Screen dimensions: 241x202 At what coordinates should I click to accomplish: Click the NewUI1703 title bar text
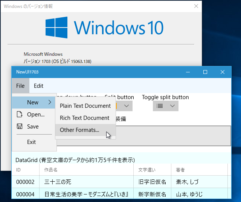27,72
